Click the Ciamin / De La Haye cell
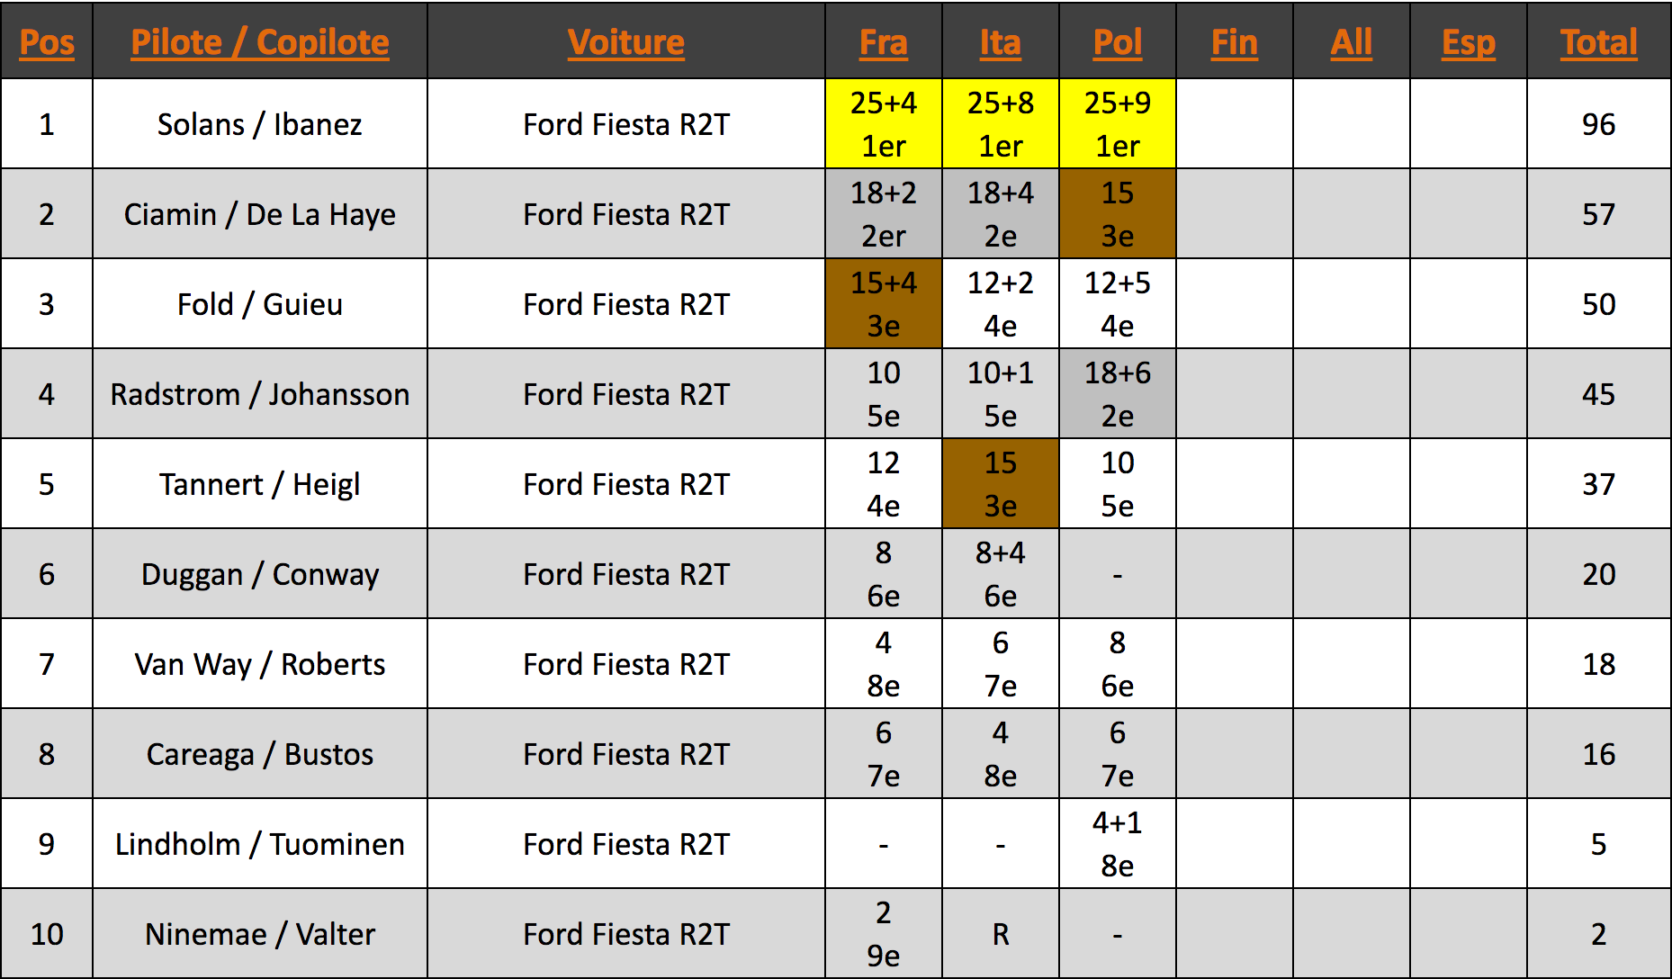The image size is (1672, 979). (x=260, y=214)
